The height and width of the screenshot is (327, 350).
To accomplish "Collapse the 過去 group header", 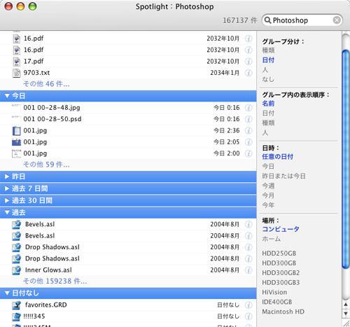I will [7, 212].
